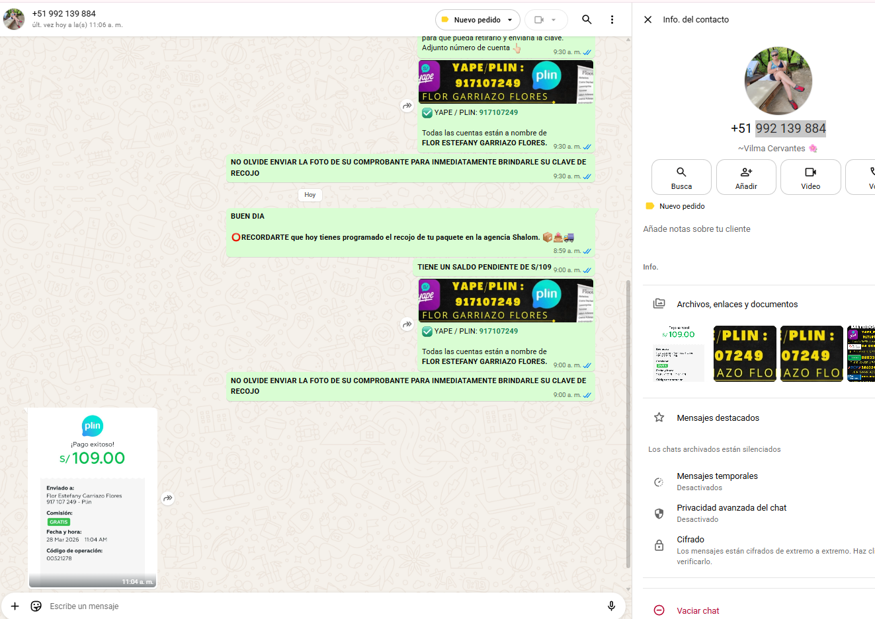
Task: Open the chat search magnifier icon
Action: (587, 20)
